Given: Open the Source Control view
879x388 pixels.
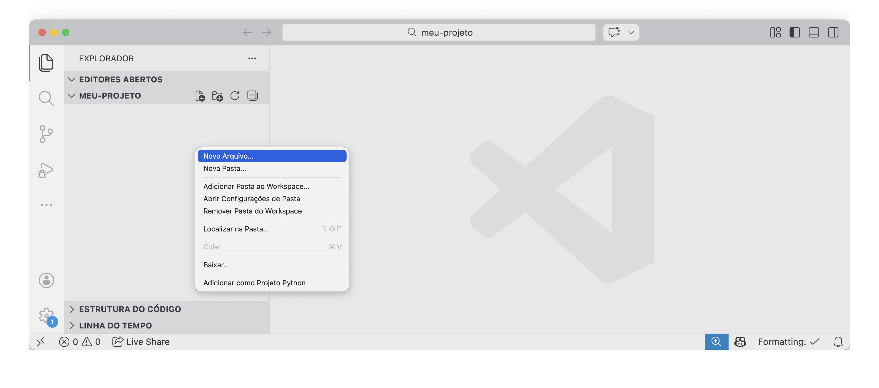Looking at the screenshot, I should tap(46, 134).
